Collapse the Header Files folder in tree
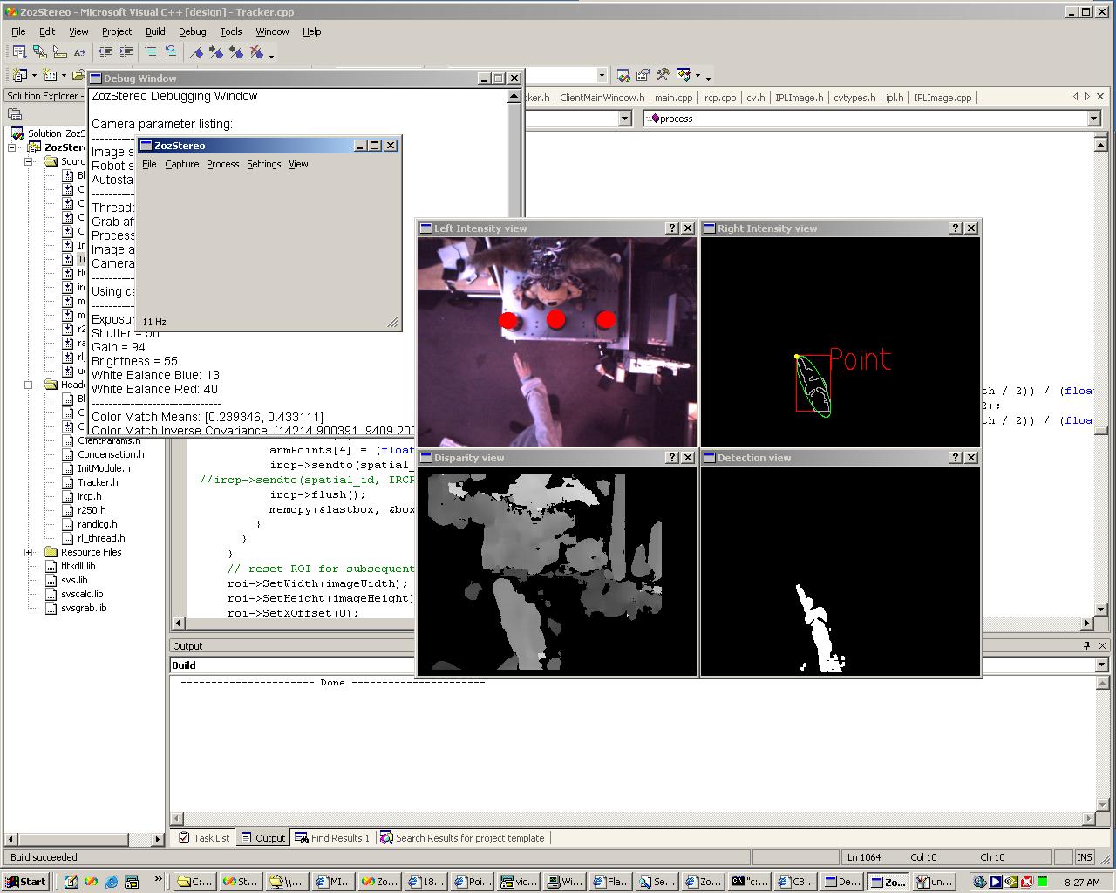This screenshot has height=893, width=1116. [x=29, y=385]
